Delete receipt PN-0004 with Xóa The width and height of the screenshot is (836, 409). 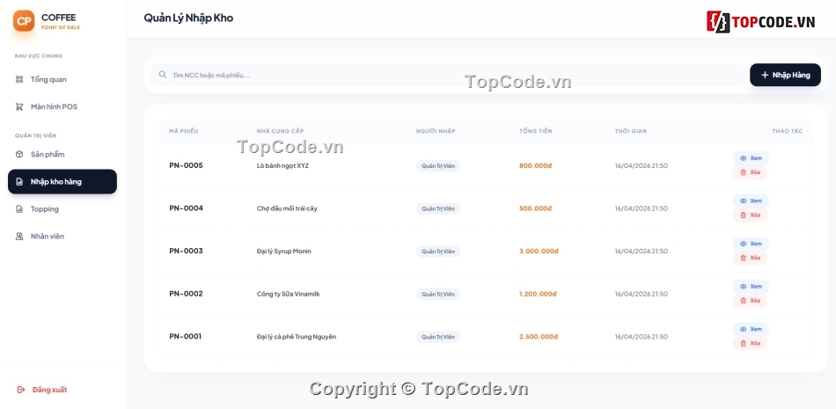click(x=750, y=215)
